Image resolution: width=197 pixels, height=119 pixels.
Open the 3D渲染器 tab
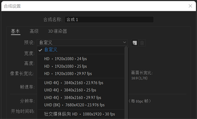[57, 31]
